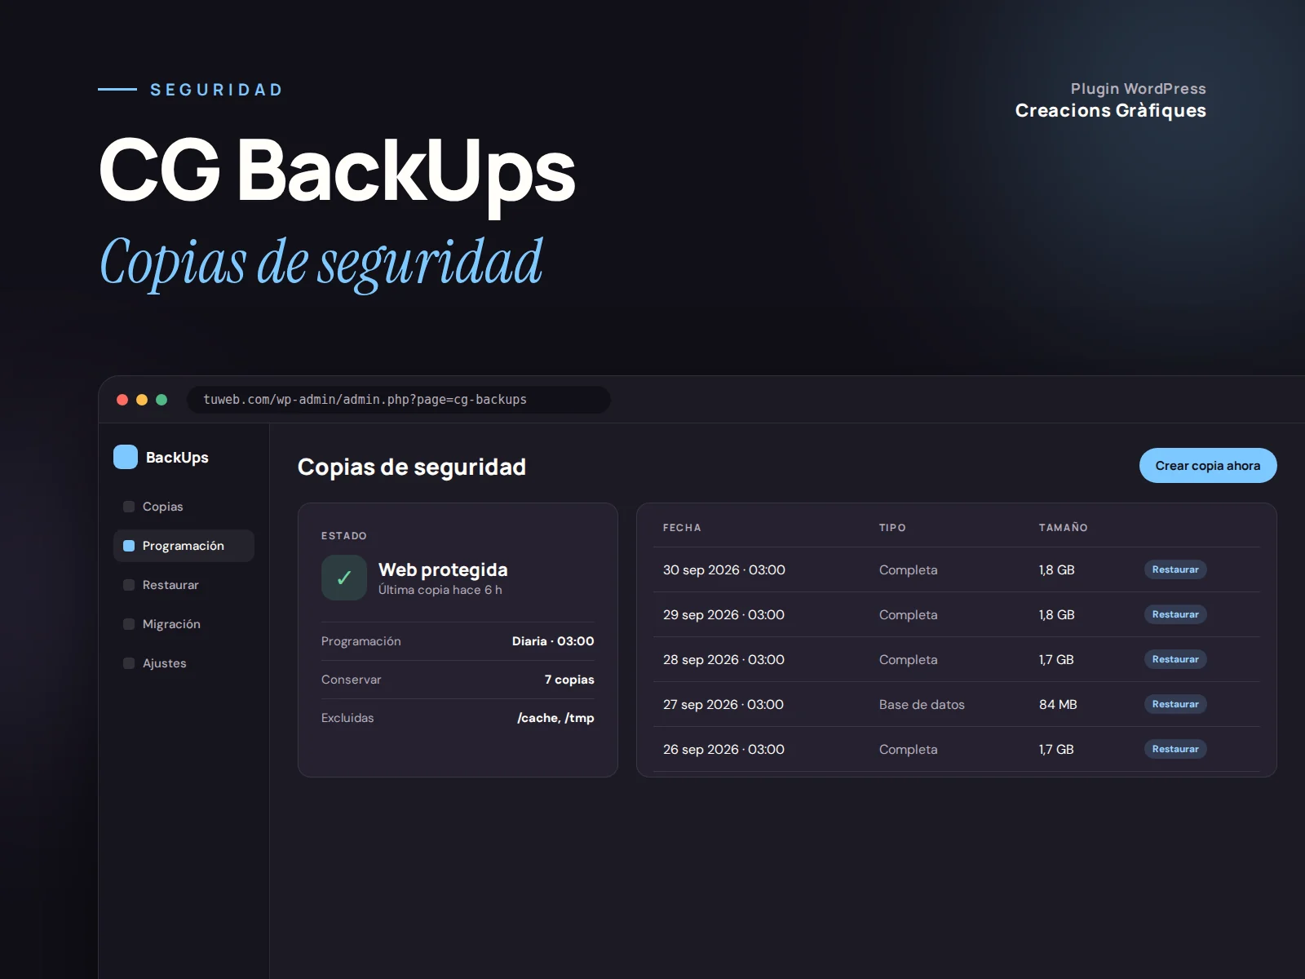This screenshot has width=1305, height=979.
Task: Click the '/cache, /tmp' excluded value
Action: [555, 718]
